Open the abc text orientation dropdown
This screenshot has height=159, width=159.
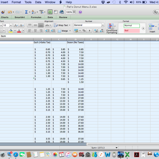tap(48, 25)
